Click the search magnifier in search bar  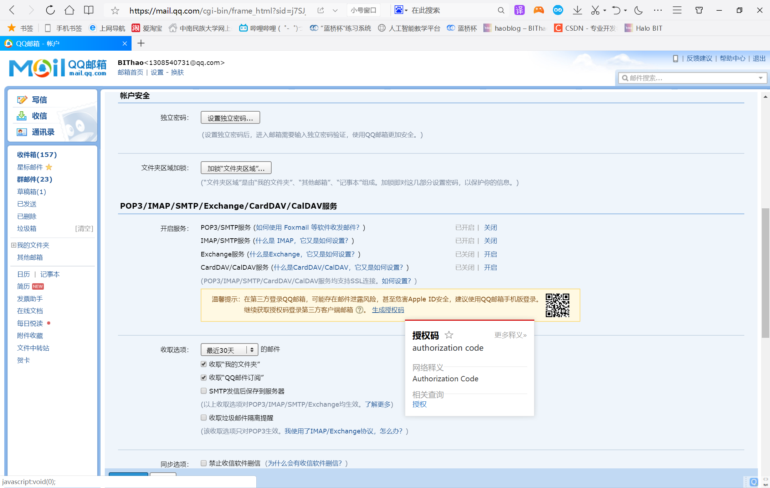click(x=501, y=10)
